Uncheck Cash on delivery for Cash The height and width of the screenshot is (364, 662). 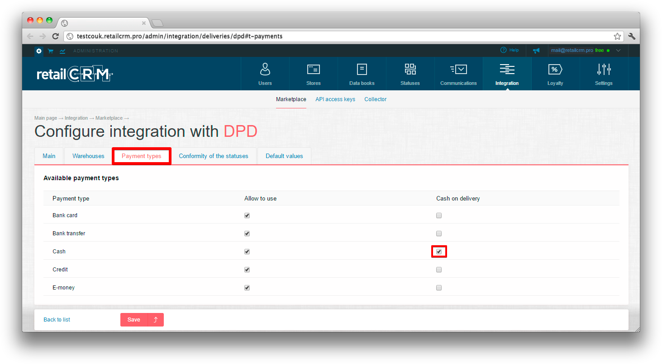(x=439, y=252)
